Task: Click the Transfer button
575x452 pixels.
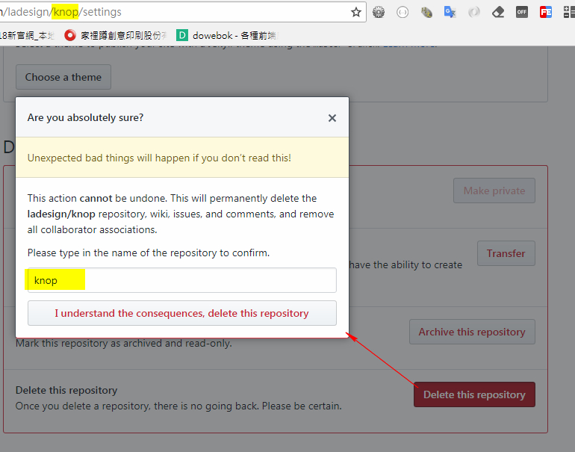Action: pos(506,253)
